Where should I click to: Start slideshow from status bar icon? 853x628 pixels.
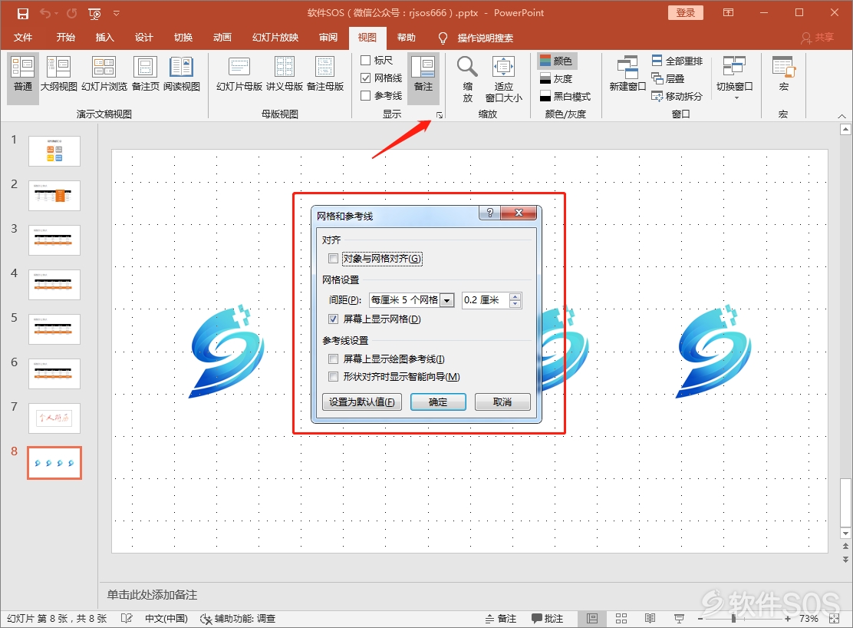(x=678, y=618)
